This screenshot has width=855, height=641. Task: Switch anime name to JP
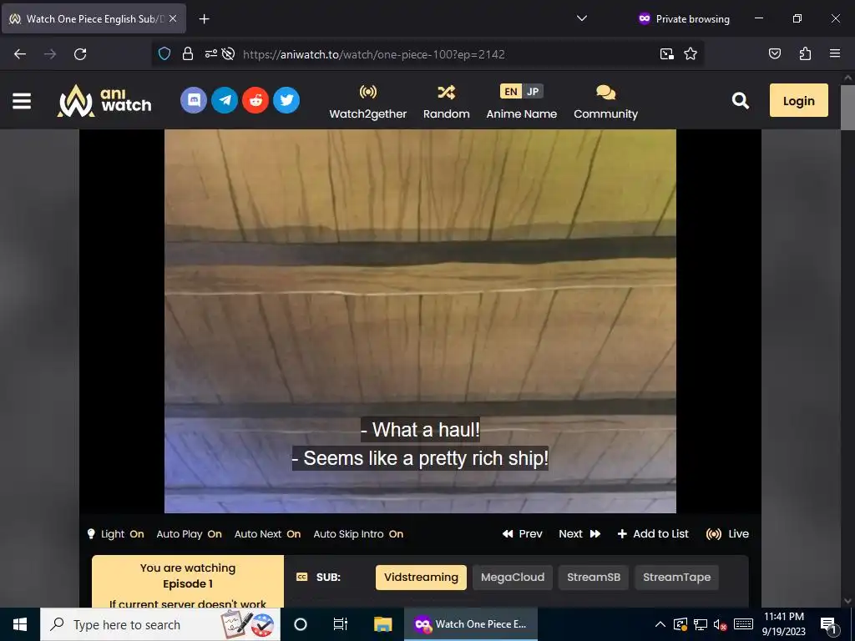click(x=533, y=92)
